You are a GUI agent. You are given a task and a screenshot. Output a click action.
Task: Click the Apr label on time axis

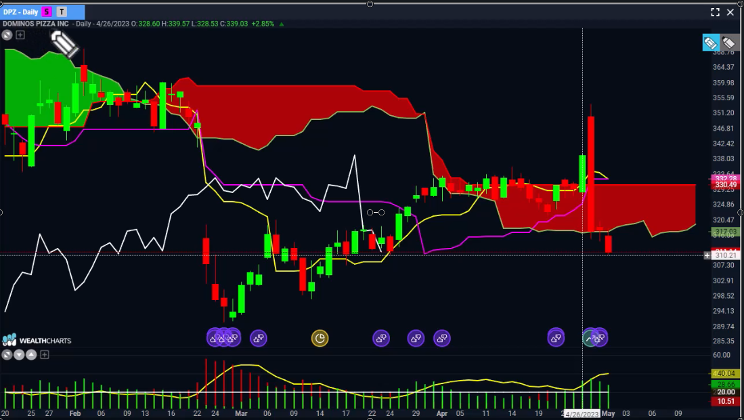tap(442, 413)
